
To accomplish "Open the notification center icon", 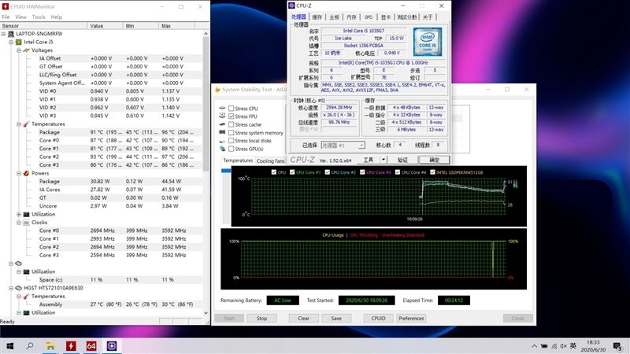I will tap(617, 345).
